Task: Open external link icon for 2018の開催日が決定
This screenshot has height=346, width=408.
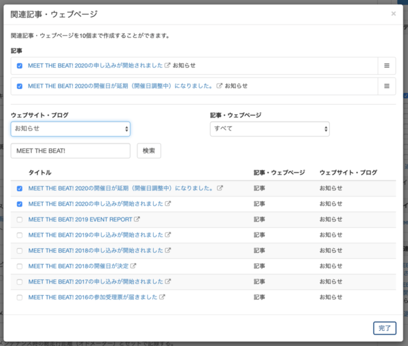Action: coord(133,266)
